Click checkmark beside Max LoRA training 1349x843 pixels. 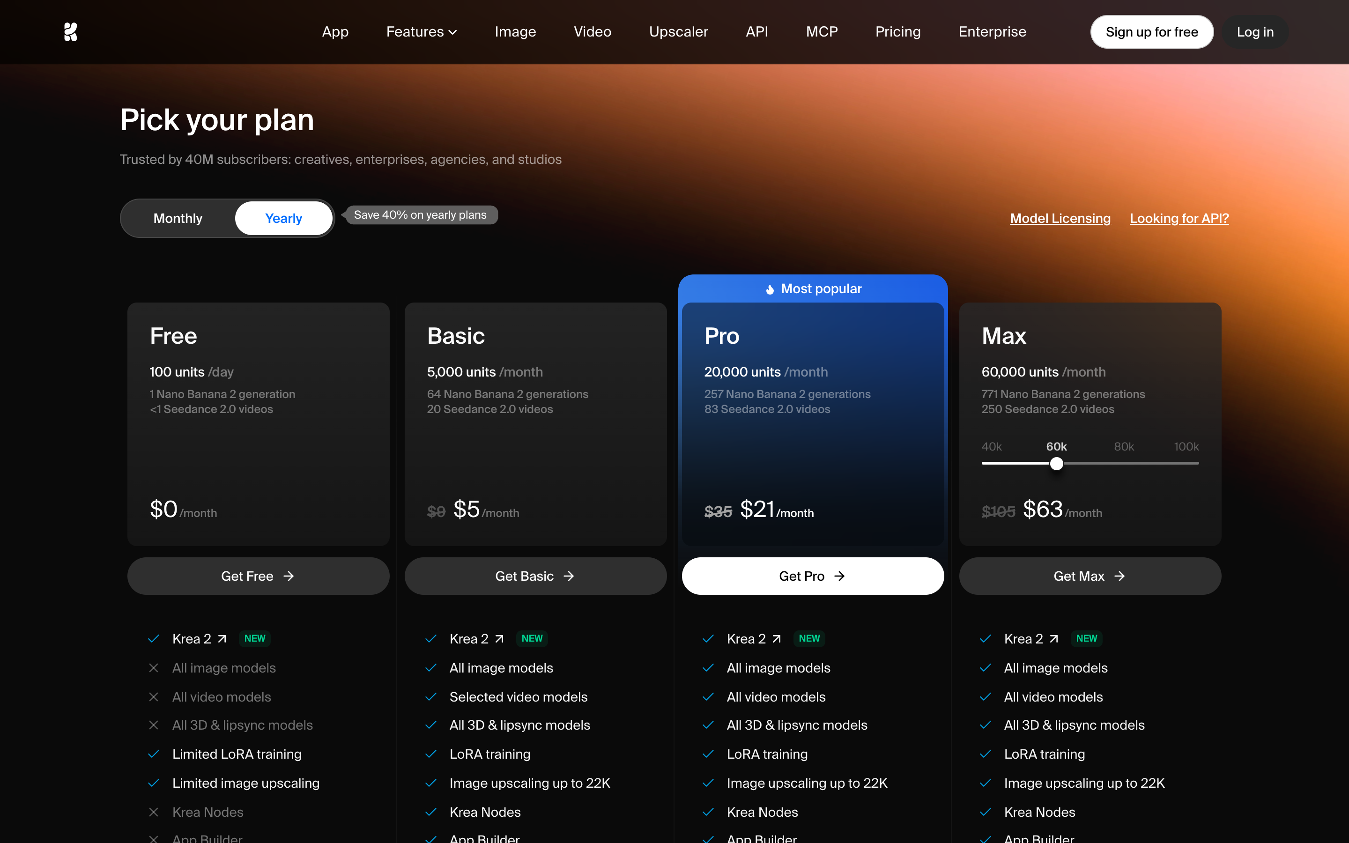click(986, 754)
